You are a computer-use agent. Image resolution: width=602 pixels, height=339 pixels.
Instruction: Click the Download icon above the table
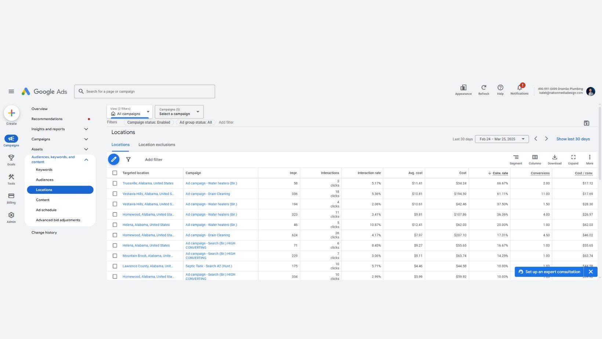tap(554, 160)
